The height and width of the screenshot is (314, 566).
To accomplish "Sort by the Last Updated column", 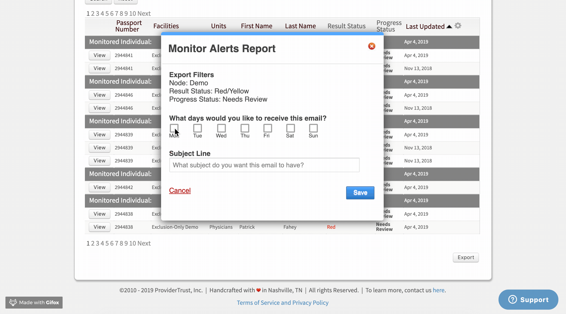I will [425, 26].
